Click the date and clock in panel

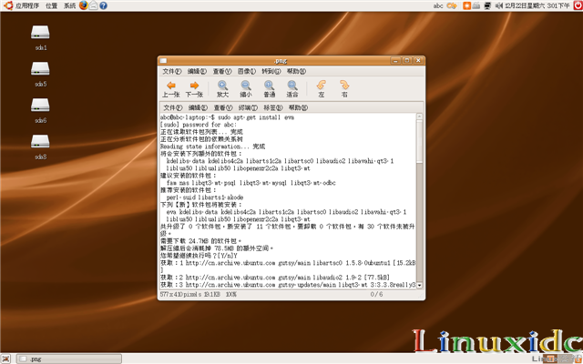point(537,5)
